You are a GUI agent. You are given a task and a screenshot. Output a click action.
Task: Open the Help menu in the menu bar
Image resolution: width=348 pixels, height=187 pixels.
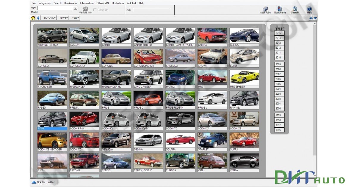tap(142, 3)
